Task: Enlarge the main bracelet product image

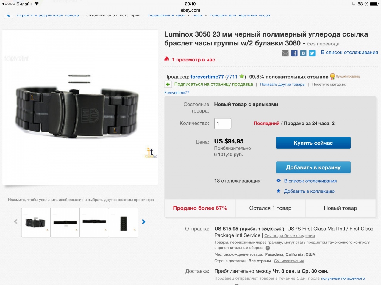Action: pyautogui.click(x=80, y=107)
